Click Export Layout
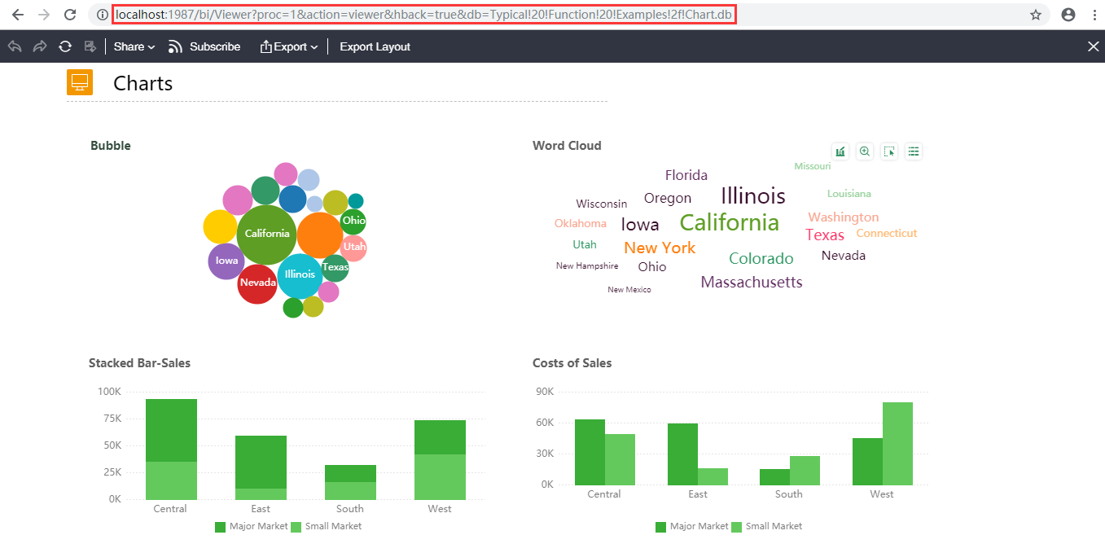The width and height of the screenshot is (1105, 557). (x=375, y=46)
